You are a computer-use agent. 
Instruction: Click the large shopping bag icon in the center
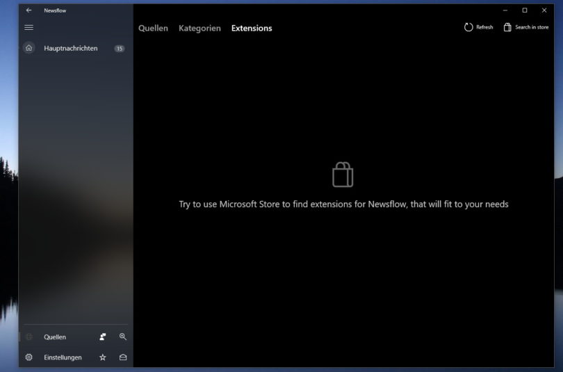tap(343, 175)
